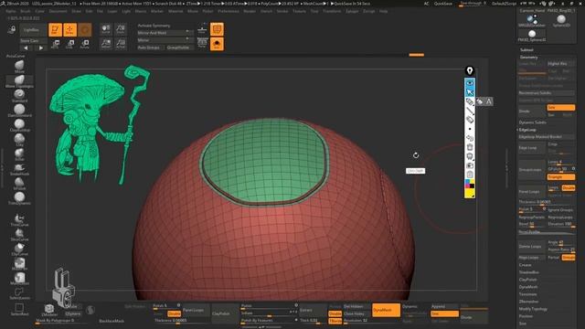Open the color palette on annotation toolbar
Viewport: 585px width, 329px height.
pos(470,188)
